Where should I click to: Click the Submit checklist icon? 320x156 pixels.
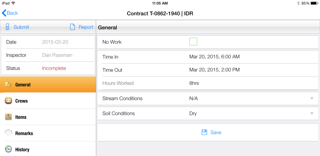(x=8, y=27)
